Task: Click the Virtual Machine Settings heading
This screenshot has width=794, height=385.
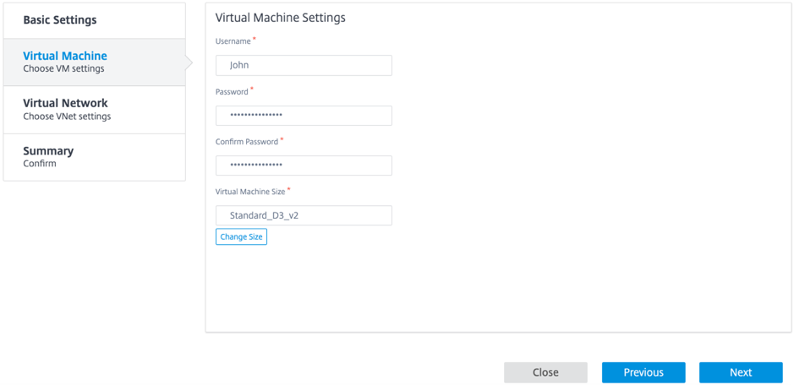Action: [281, 18]
